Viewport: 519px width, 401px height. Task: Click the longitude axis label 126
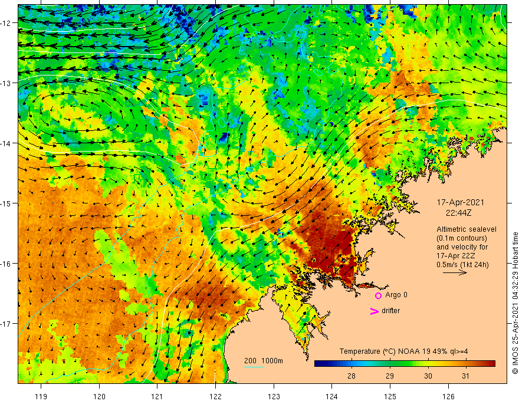[448, 396]
